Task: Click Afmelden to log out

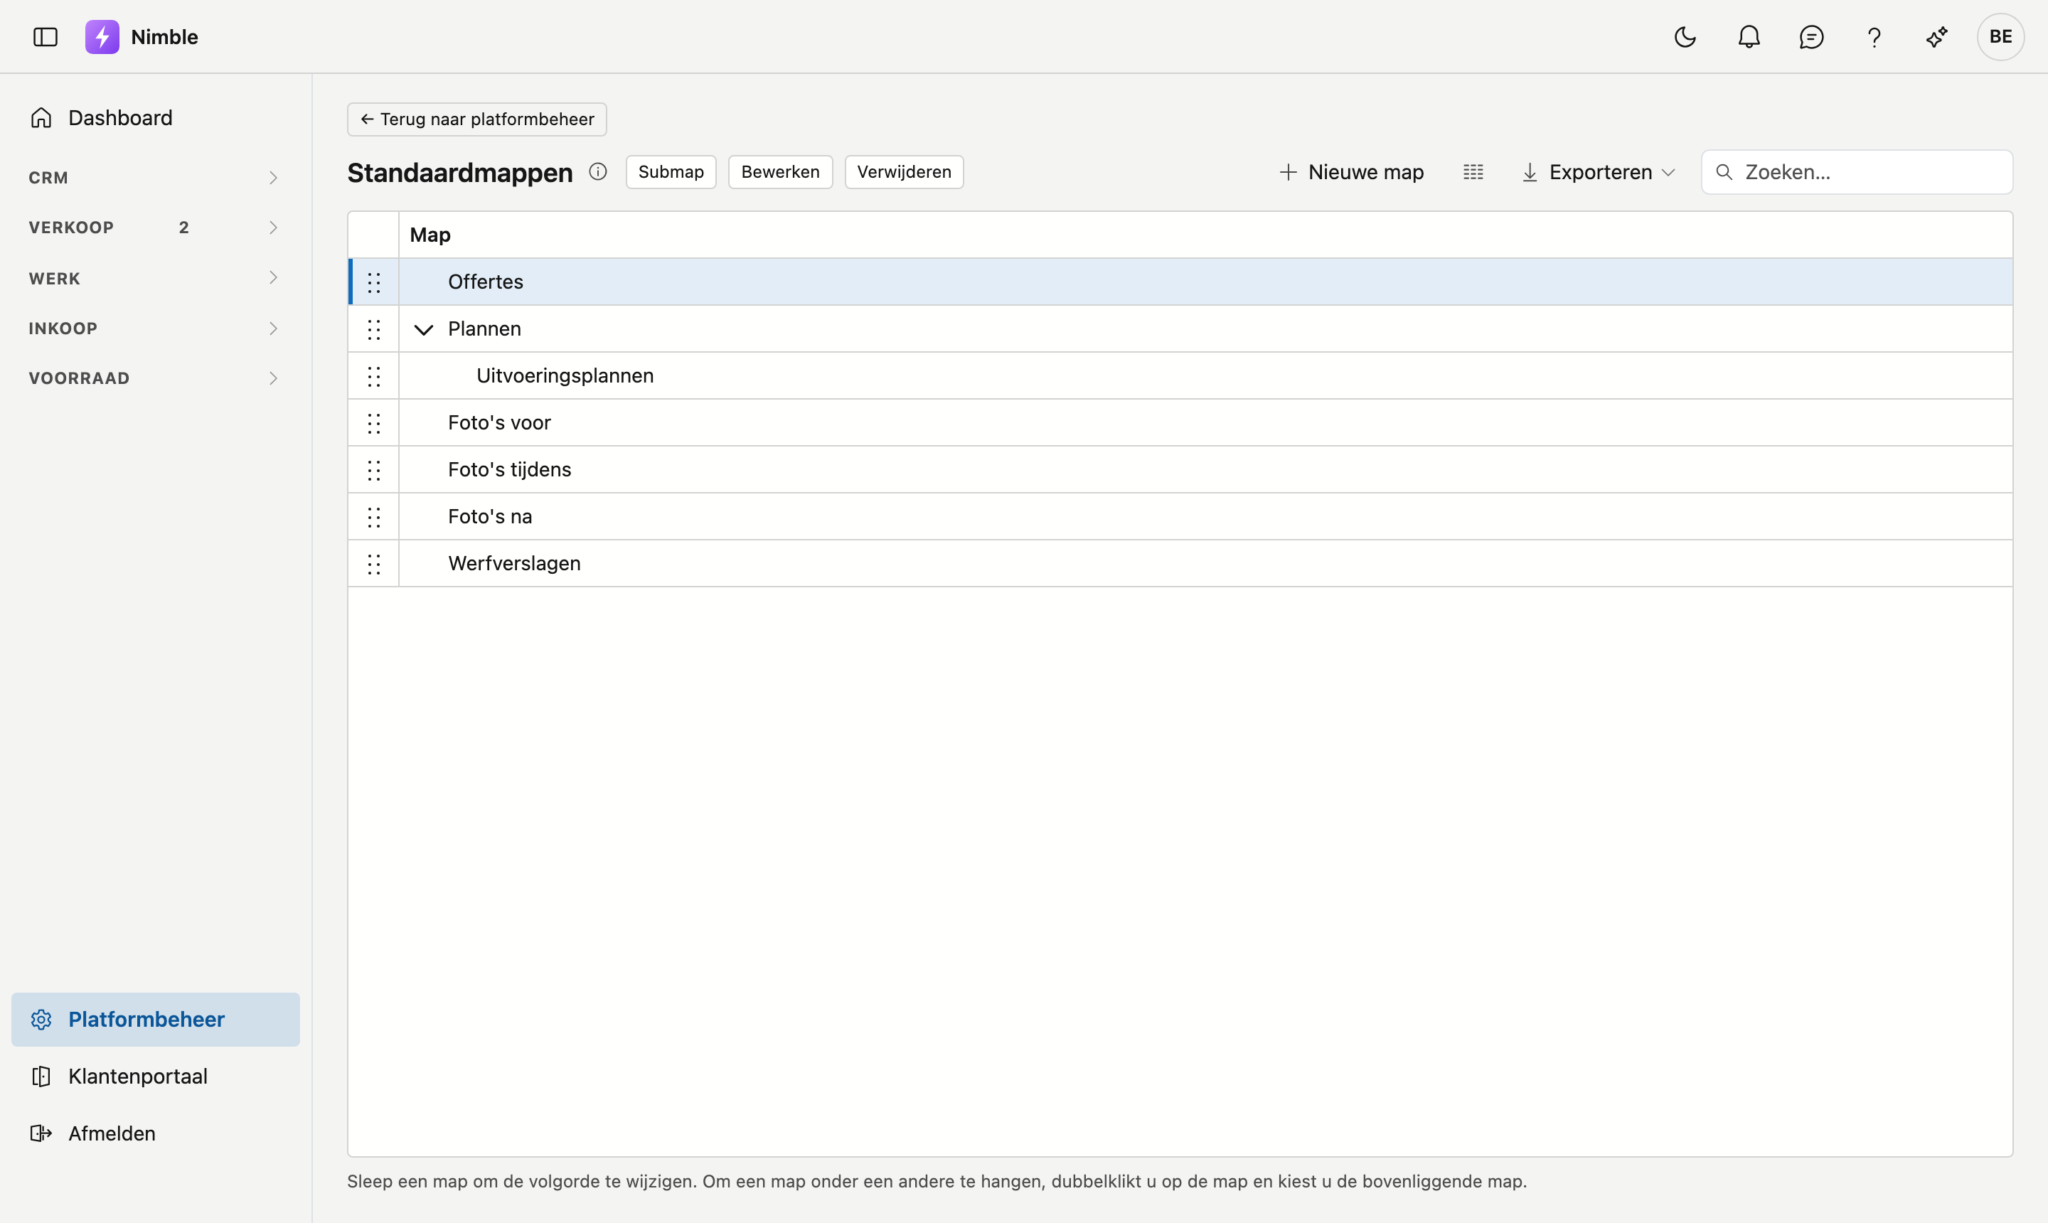Action: point(156,1133)
